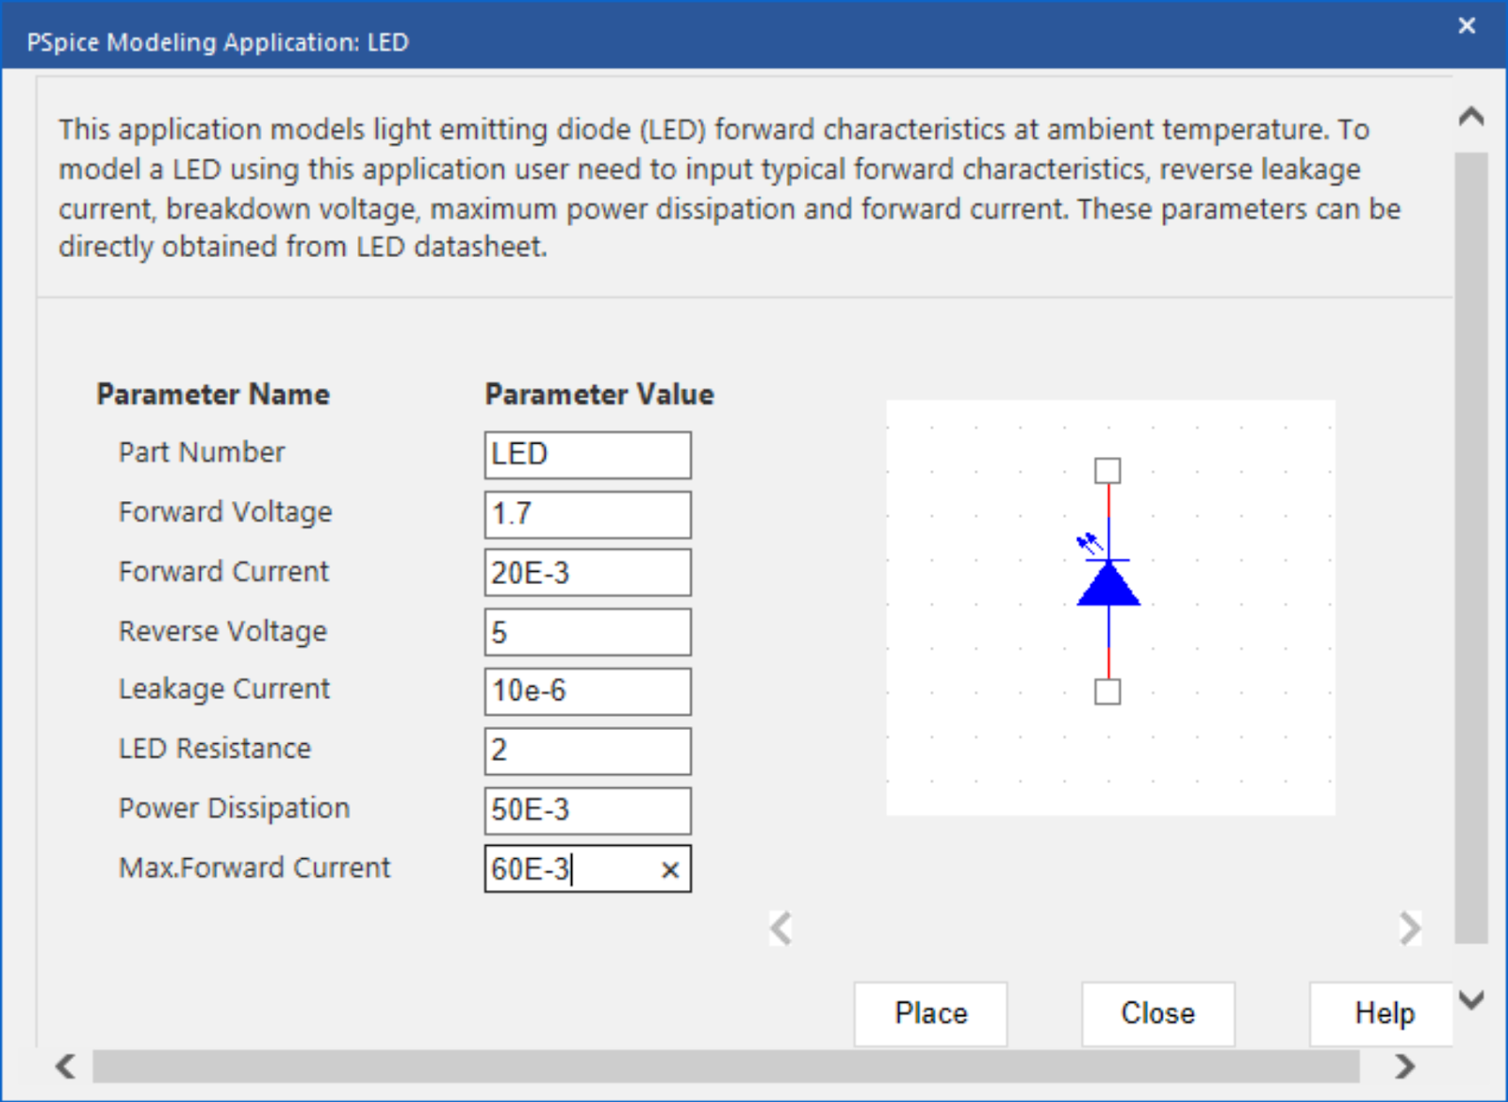Click the vertical scrollbar track
This screenshot has width=1508, height=1102.
click(x=1470, y=546)
